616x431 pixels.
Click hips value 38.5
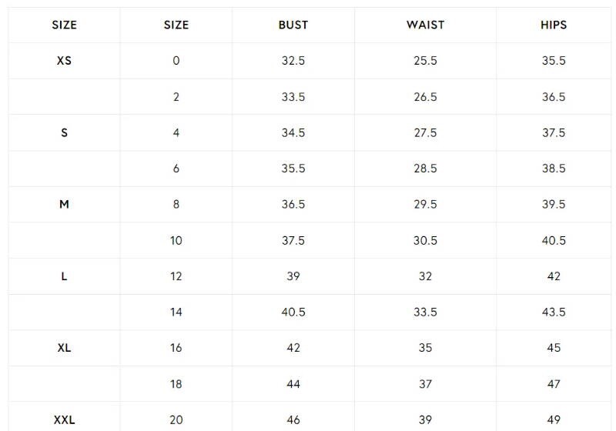click(553, 169)
